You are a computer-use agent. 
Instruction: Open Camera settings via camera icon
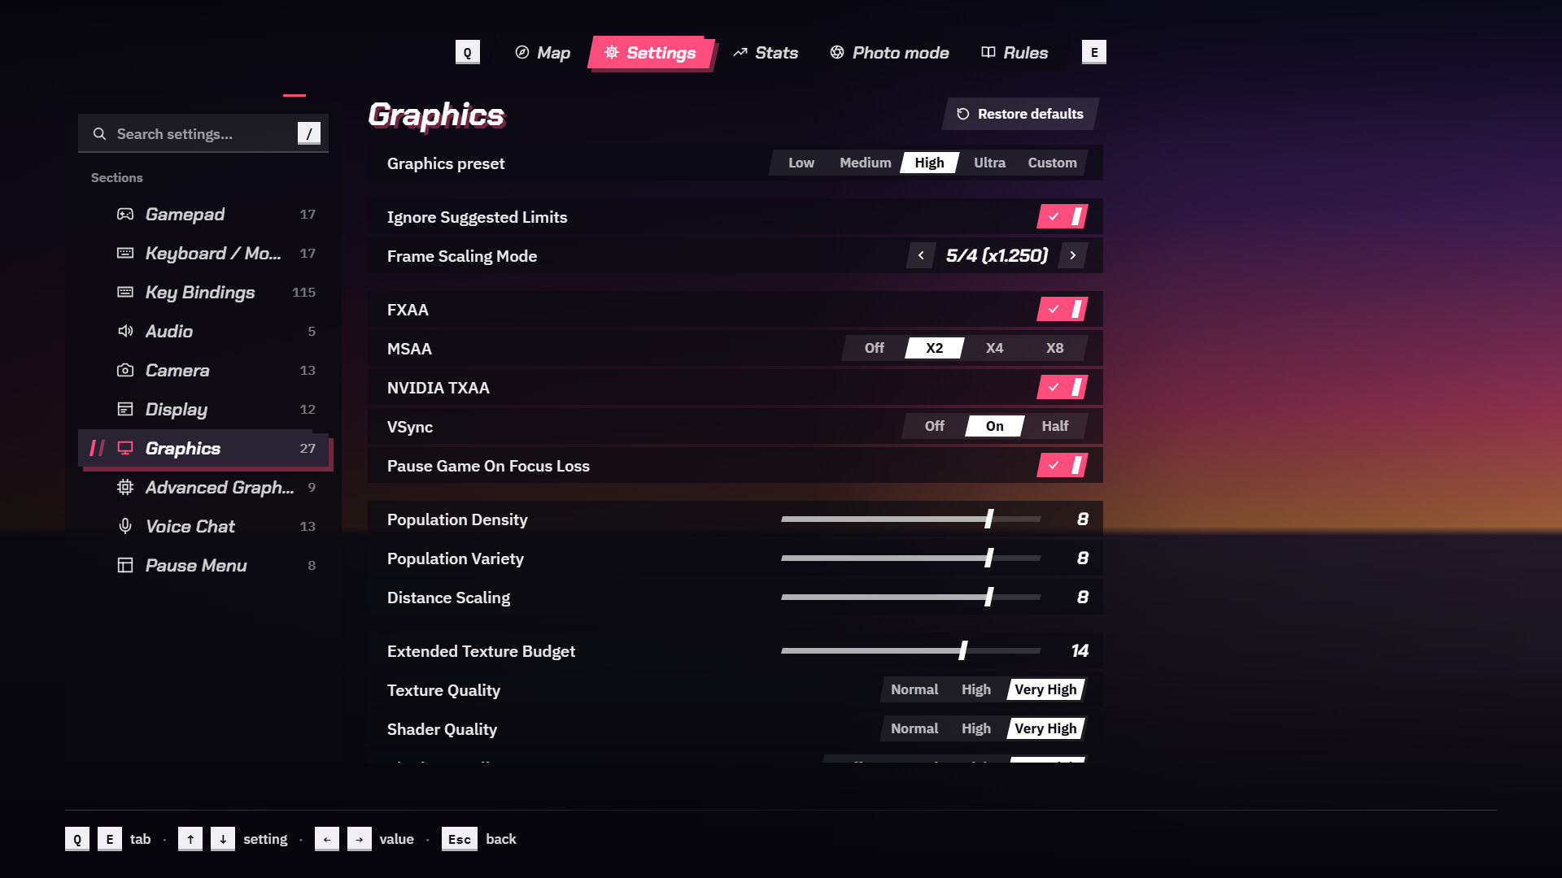(x=124, y=370)
